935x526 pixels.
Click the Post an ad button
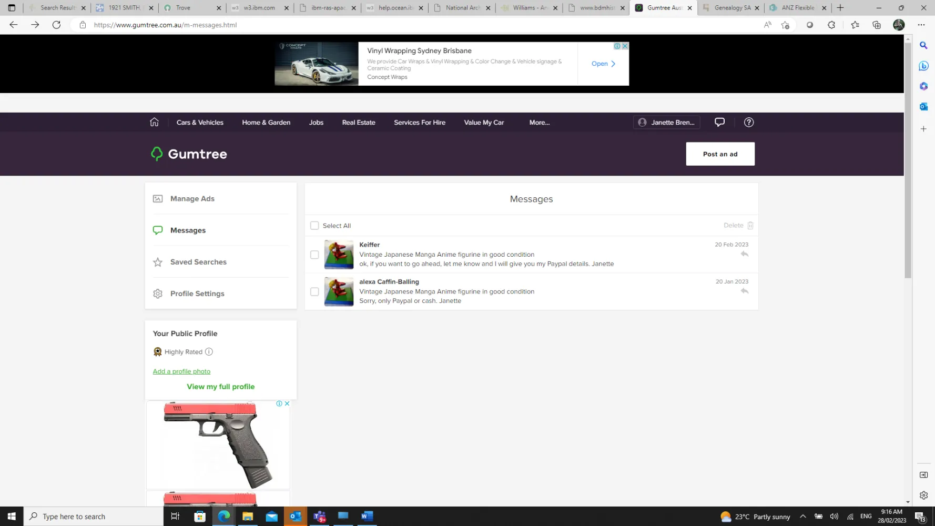click(720, 154)
